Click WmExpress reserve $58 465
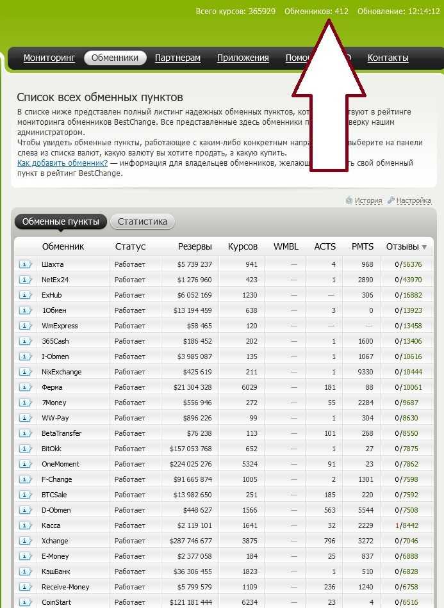The image size is (444, 608). tap(199, 326)
